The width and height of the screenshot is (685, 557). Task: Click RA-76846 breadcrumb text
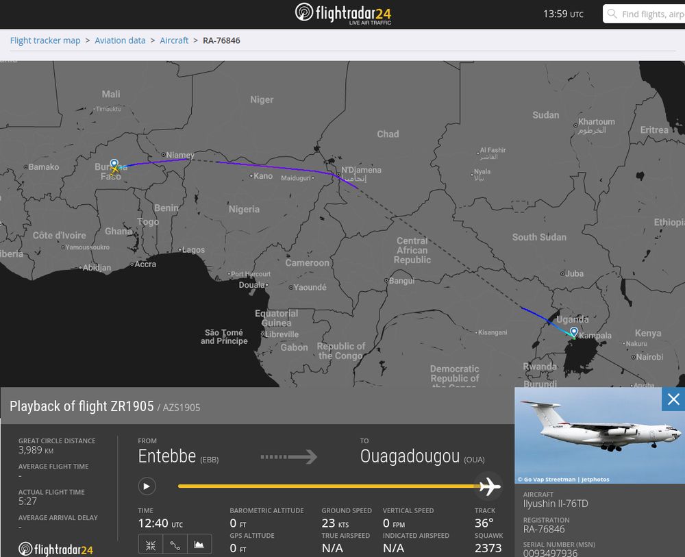[221, 40]
